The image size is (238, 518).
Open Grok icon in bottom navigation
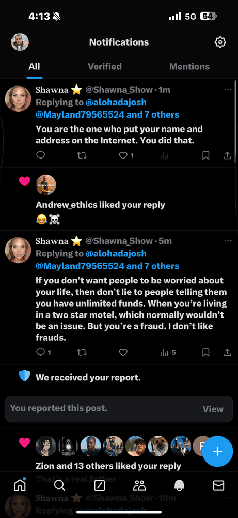pyautogui.click(x=99, y=485)
